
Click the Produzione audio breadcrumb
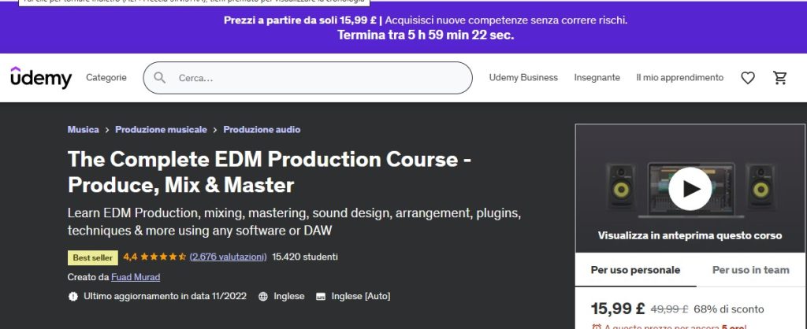click(262, 130)
